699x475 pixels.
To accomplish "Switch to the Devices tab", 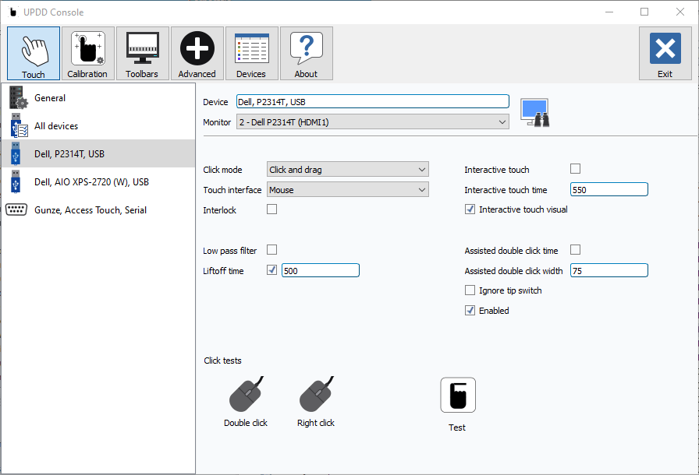I will coord(251,54).
